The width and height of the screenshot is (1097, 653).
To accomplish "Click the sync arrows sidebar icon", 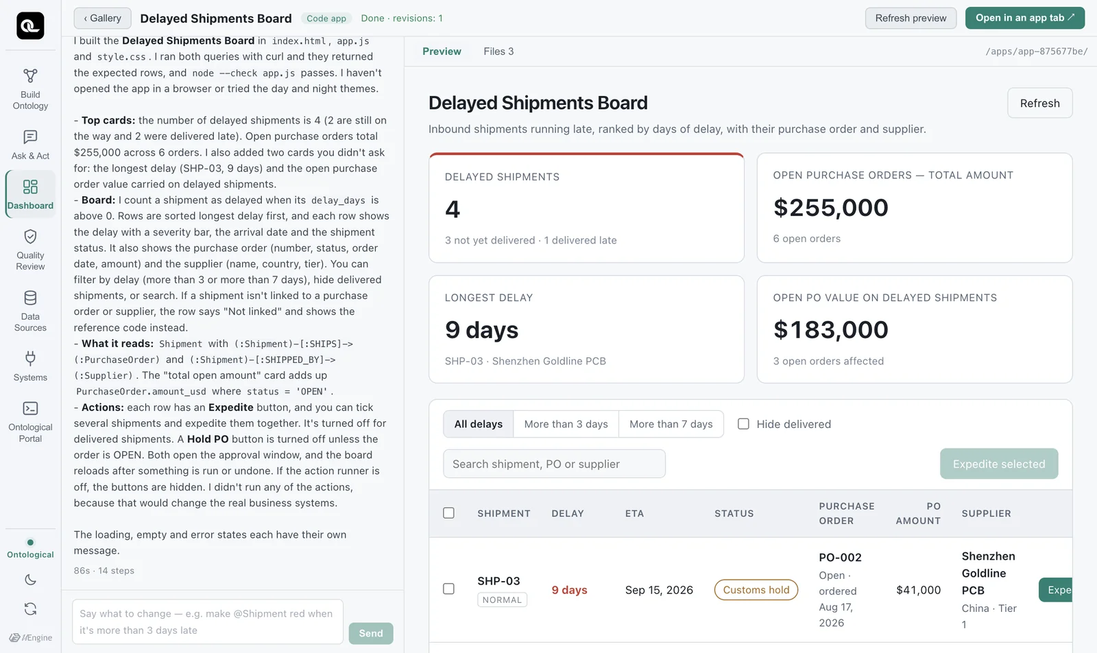I will [30, 608].
